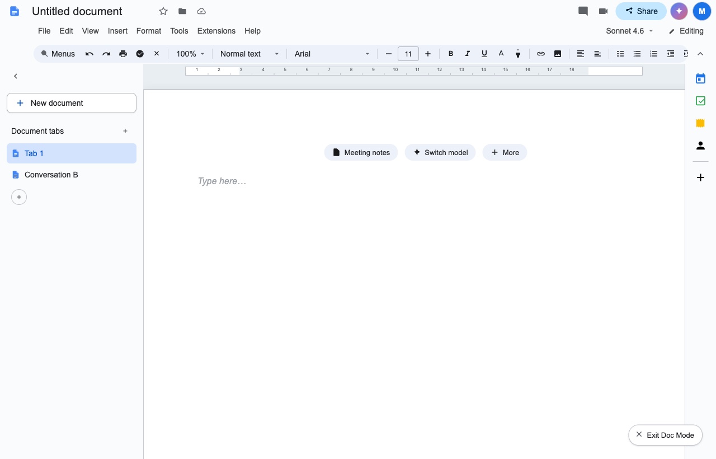Image resolution: width=716 pixels, height=459 pixels.
Task: Insert an image
Action: pos(558,54)
